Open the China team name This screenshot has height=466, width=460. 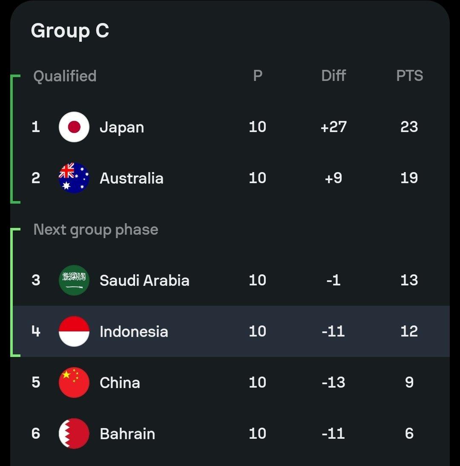click(120, 383)
